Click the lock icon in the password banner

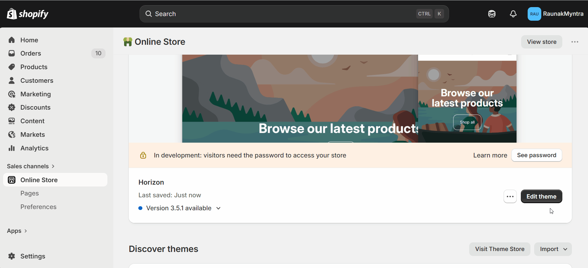pos(143,155)
